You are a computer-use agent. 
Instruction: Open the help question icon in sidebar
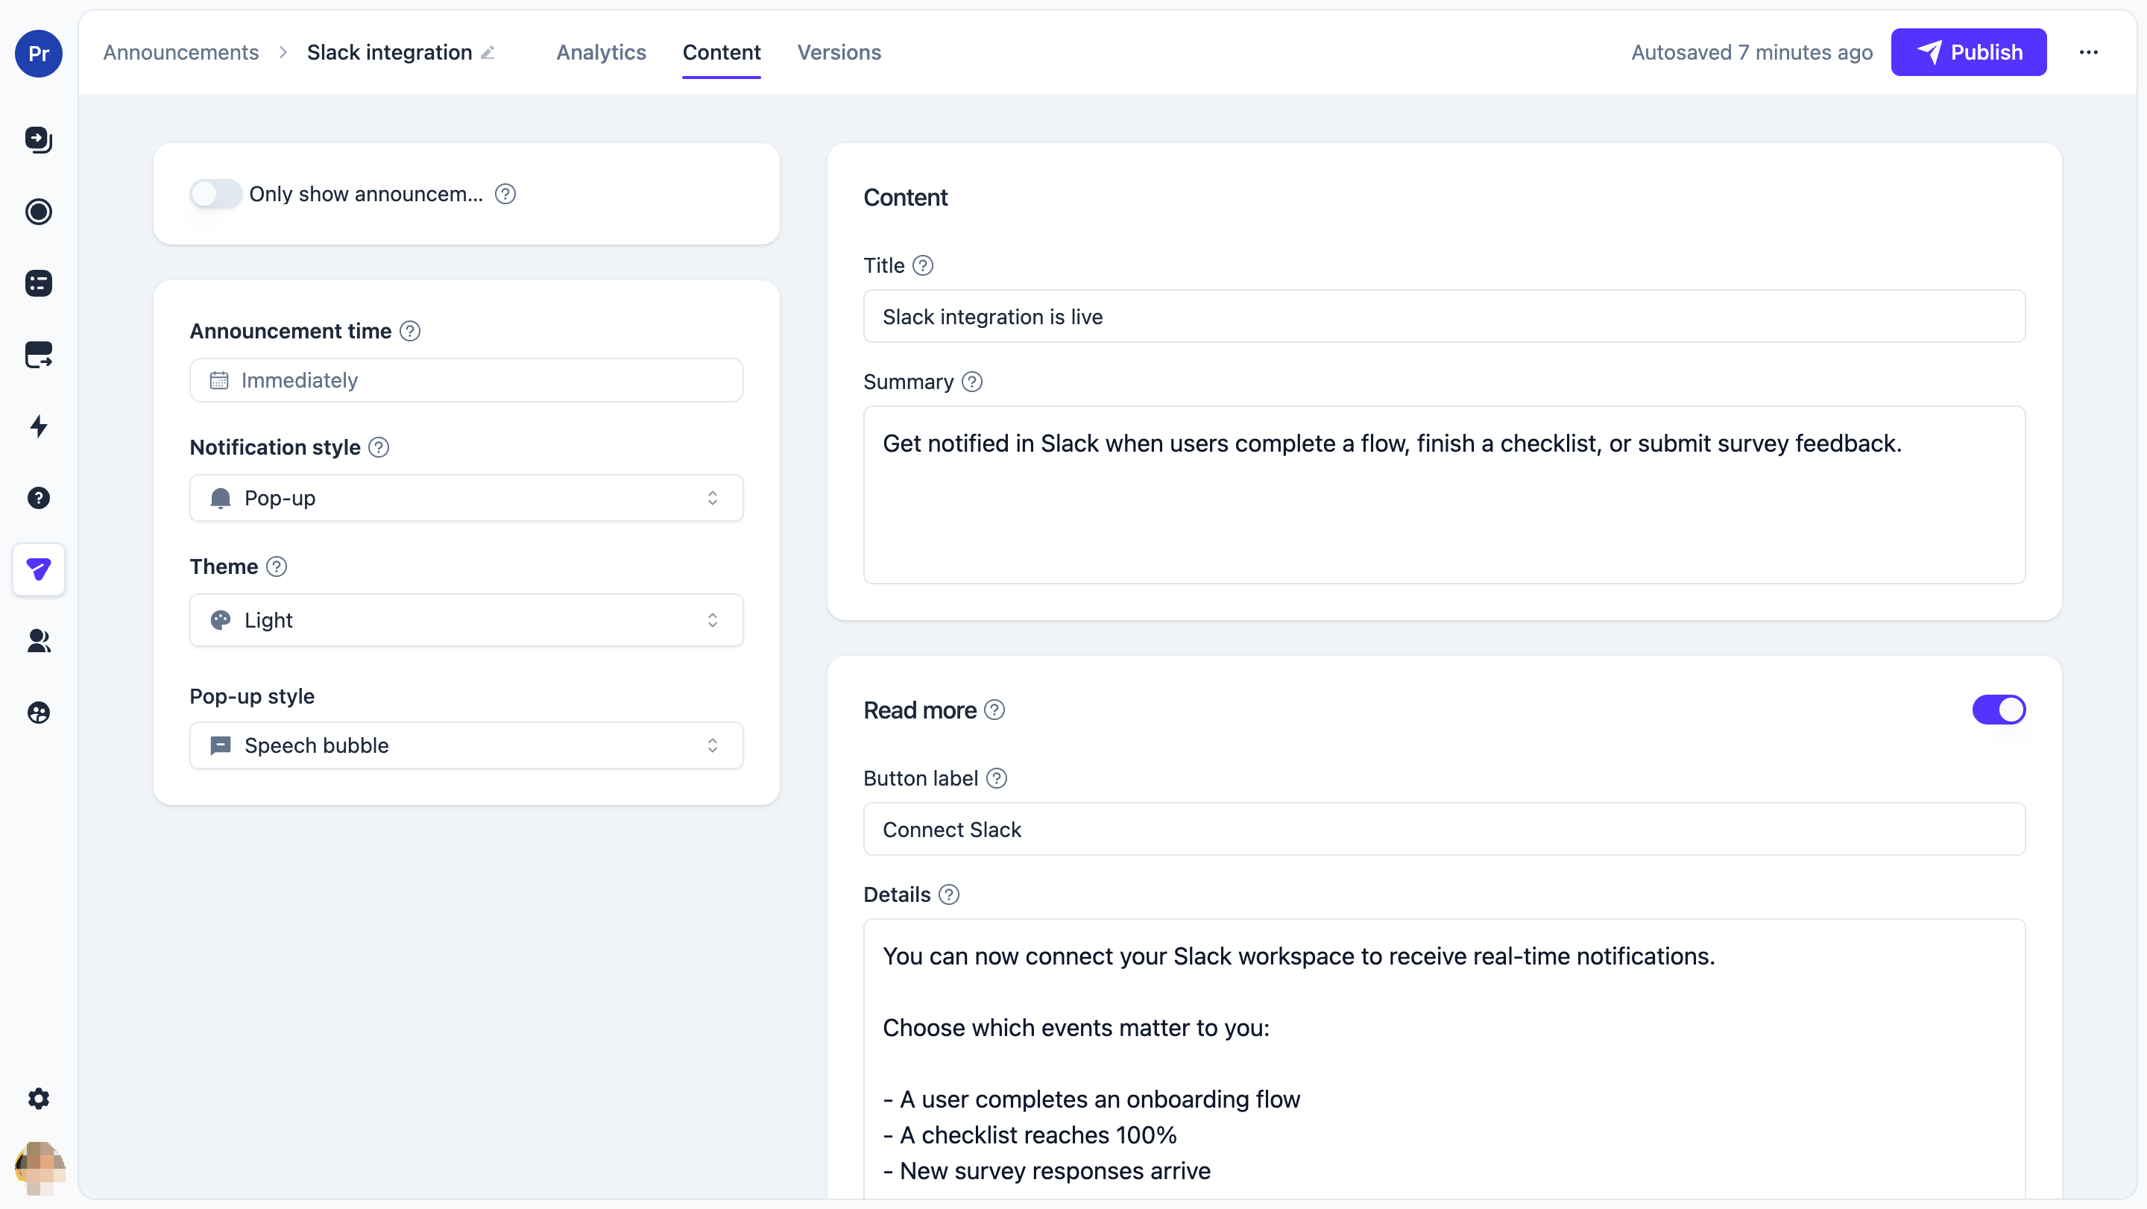pyautogui.click(x=38, y=498)
